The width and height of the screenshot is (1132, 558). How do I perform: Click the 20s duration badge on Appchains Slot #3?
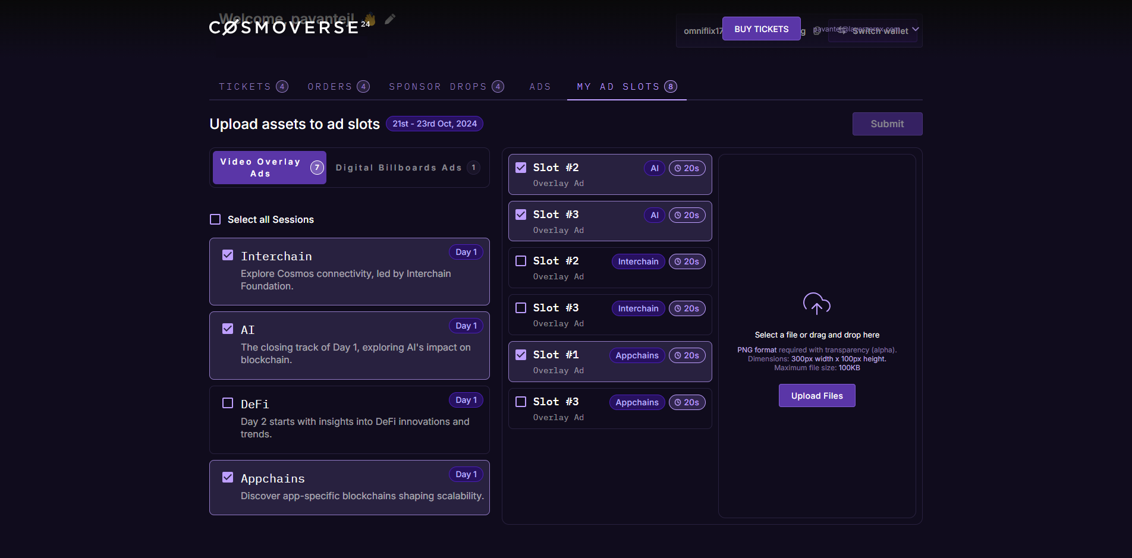coord(687,402)
